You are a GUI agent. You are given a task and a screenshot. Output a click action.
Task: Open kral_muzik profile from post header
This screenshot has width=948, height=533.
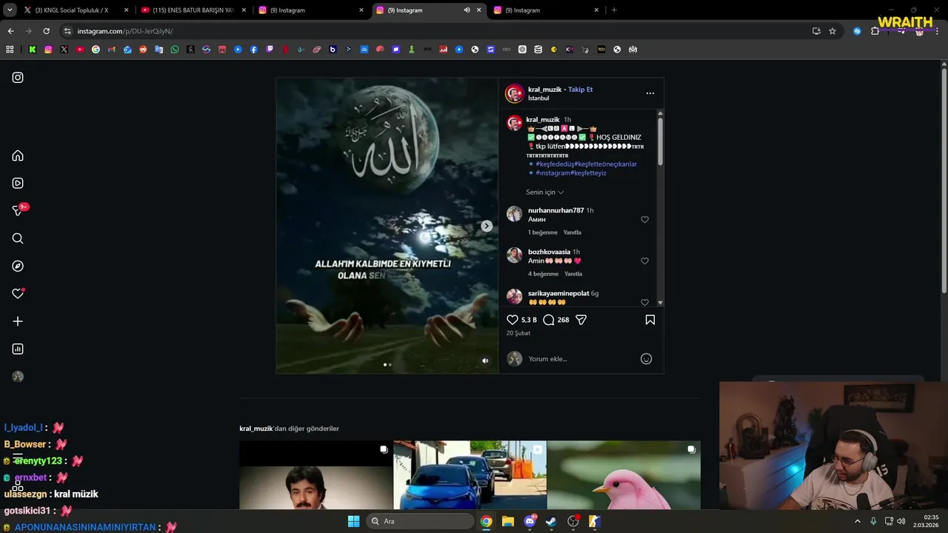click(544, 90)
